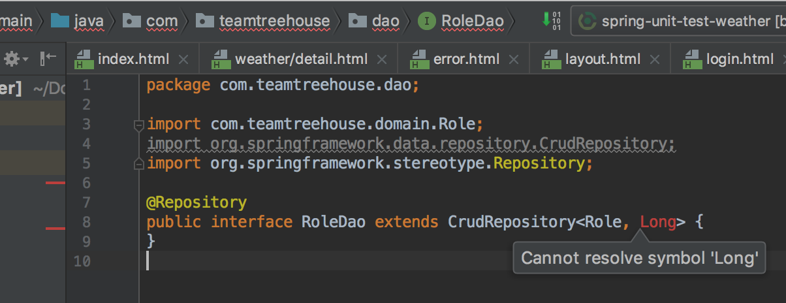Viewport: 786px width, 303px height.
Task: Click the index.html file type icon
Action: point(84,60)
